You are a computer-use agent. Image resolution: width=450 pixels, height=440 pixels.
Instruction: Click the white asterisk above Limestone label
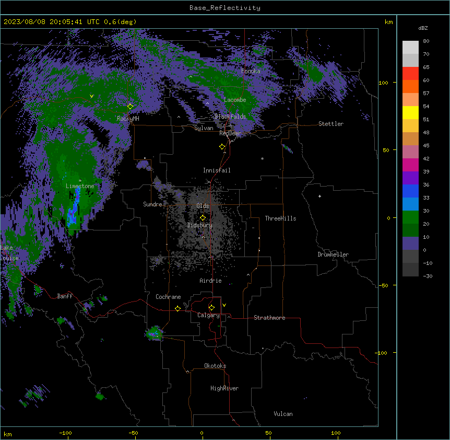(80, 181)
